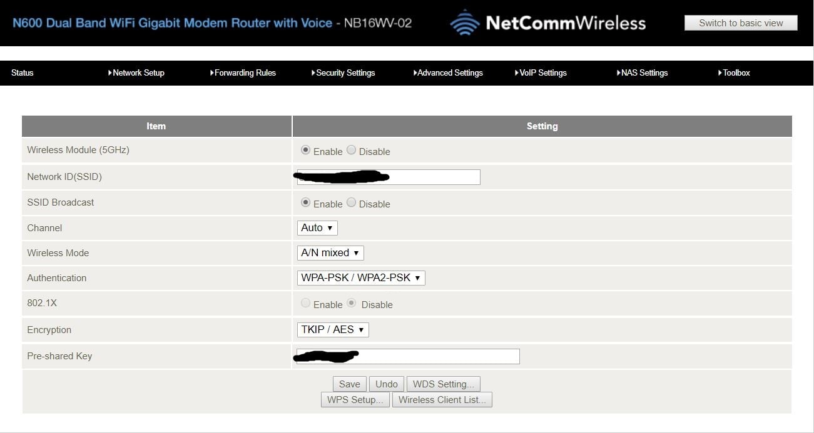Disable SSID Broadcast
The image size is (814, 433).
pyautogui.click(x=351, y=203)
